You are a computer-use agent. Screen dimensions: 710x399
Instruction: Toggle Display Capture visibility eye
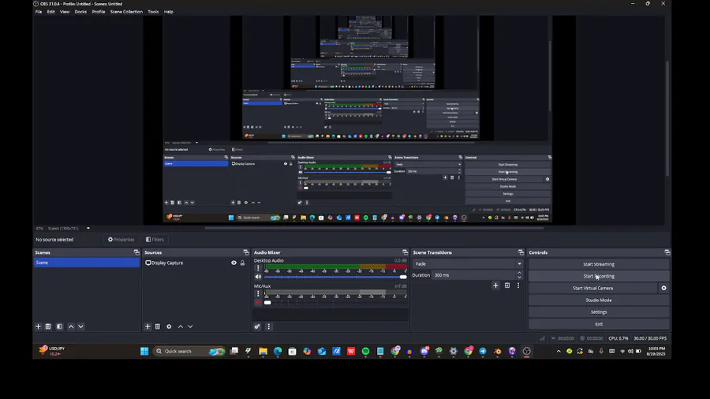tap(234, 263)
